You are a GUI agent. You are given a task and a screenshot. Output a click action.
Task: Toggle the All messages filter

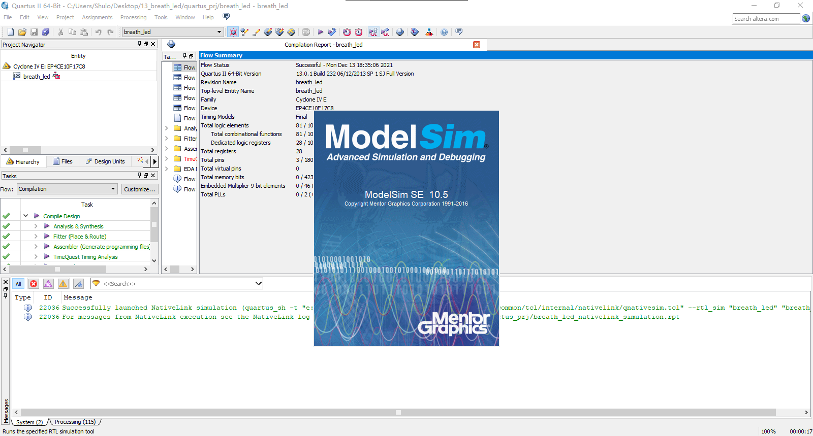[x=18, y=284]
